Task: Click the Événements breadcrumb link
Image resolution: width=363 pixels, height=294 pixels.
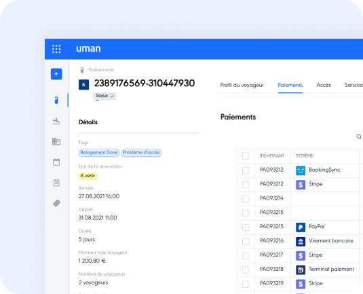Action: [101, 70]
